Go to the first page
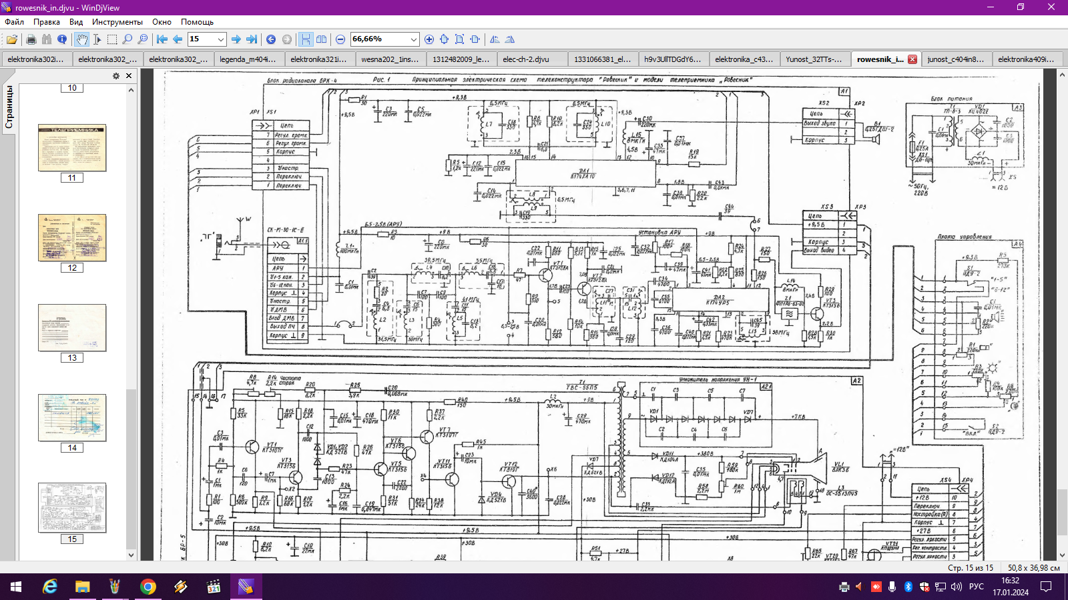This screenshot has width=1068, height=600. (162, 39)
